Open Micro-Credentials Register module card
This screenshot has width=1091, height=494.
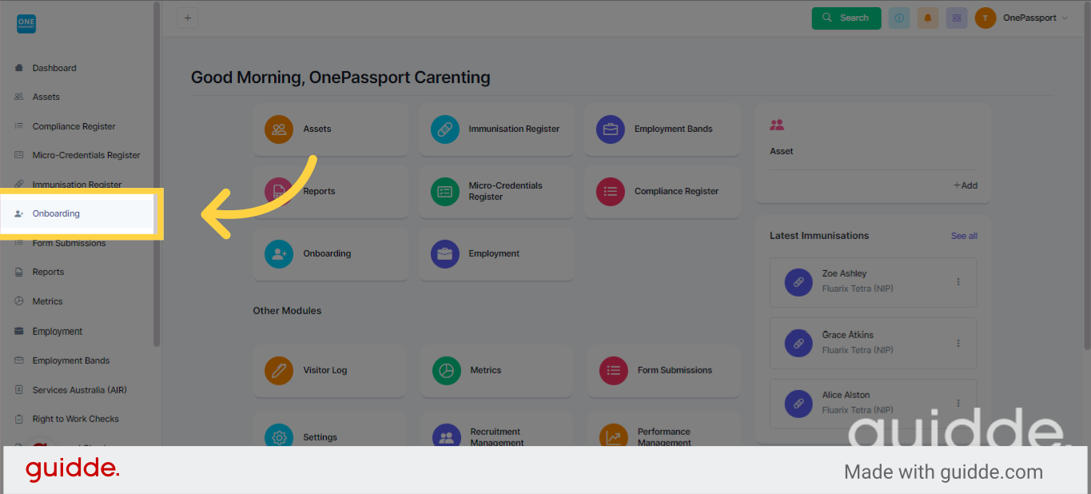(x=496, y=191)
